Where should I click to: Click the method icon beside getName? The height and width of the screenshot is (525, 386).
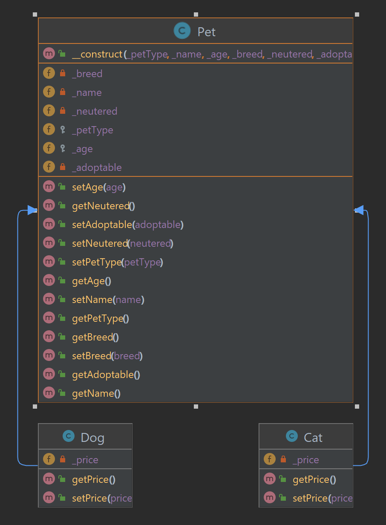click(x=49, y=393)
